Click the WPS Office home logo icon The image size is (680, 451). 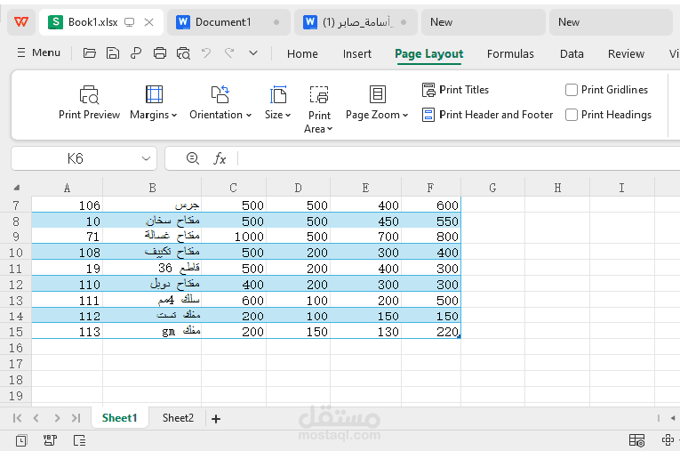(21, 21)
